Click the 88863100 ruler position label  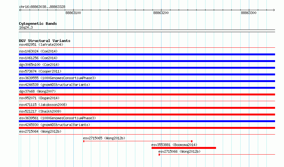[x=73, y=13]
